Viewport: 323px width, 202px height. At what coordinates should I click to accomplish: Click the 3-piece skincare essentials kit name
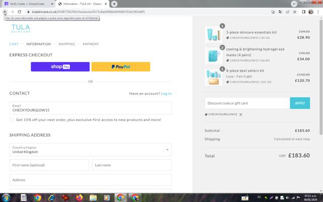point(251,32)
